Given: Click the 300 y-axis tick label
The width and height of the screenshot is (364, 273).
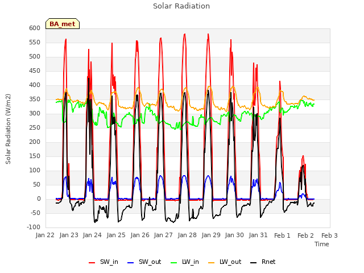Looking at the screenshot, I should point(35,114).
